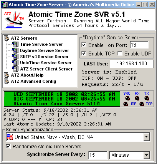Click the Synchronize Server Every value field
The height and width of the screenshot is (164, 157).
[98, 155]
